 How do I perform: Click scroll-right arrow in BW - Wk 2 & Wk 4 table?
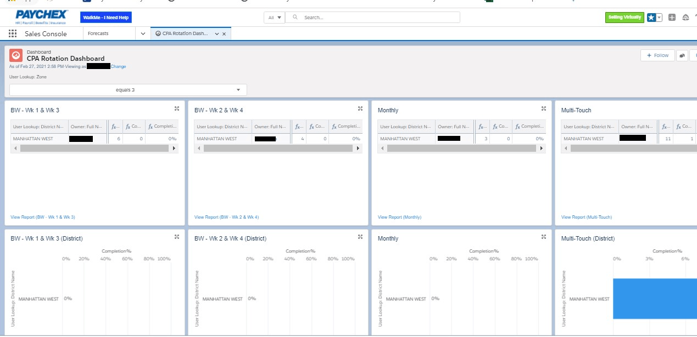[x=358, y=148]
